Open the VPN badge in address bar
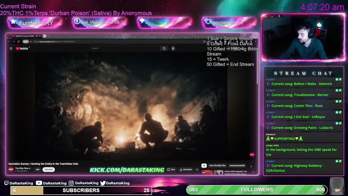 pyautogui.click(x=26, y=42)
